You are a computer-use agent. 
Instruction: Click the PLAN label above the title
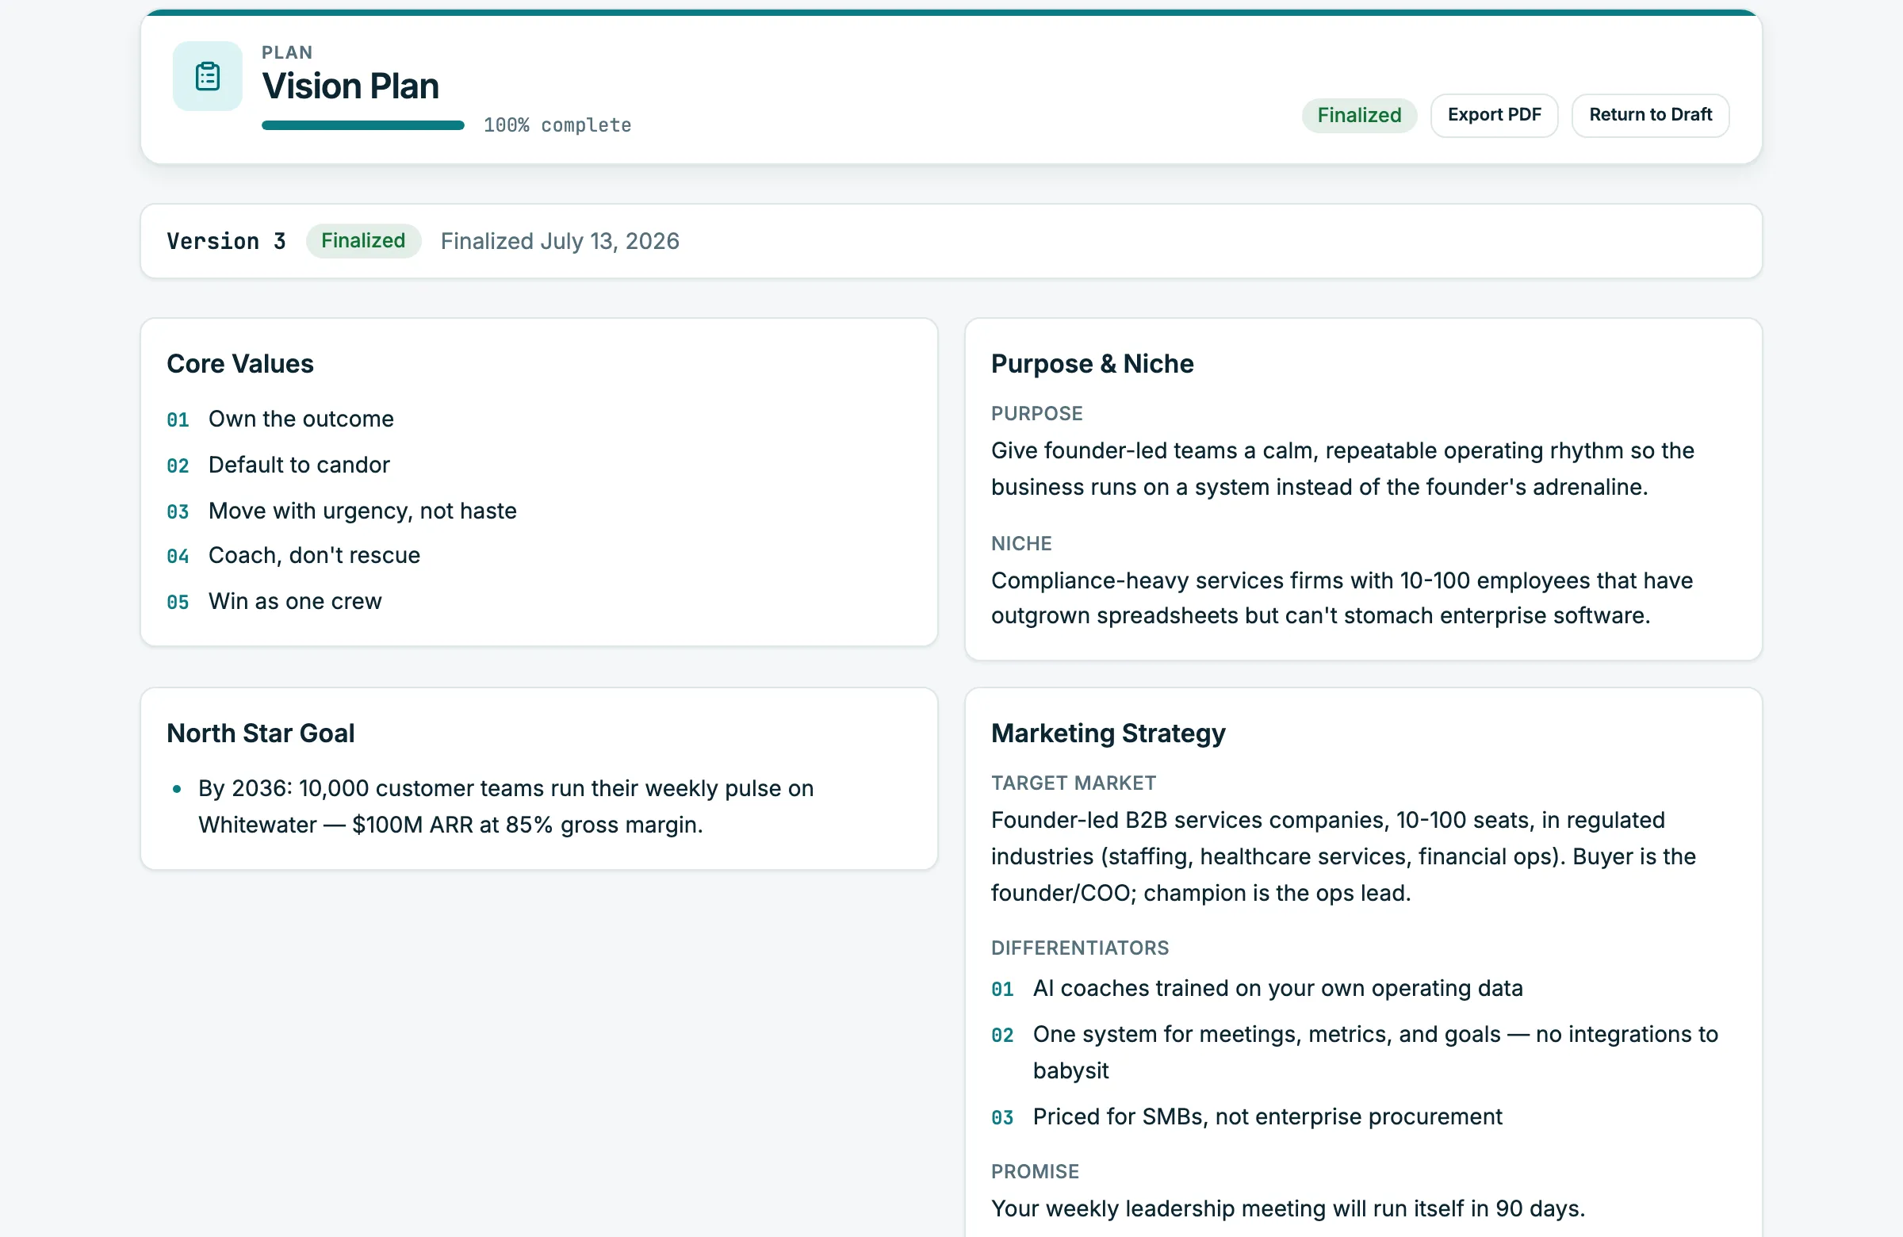[x=287, y=53]
